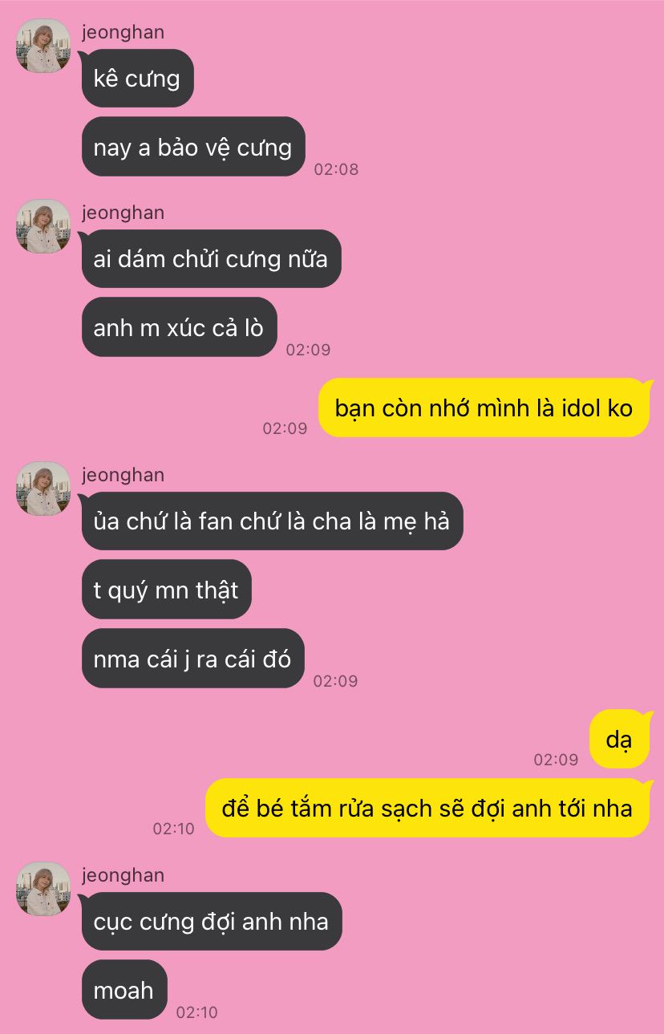
Task: Tap the 02:08 timestamp beside "nay a bảo vệ cưng"
Action: tap(336, 169)
